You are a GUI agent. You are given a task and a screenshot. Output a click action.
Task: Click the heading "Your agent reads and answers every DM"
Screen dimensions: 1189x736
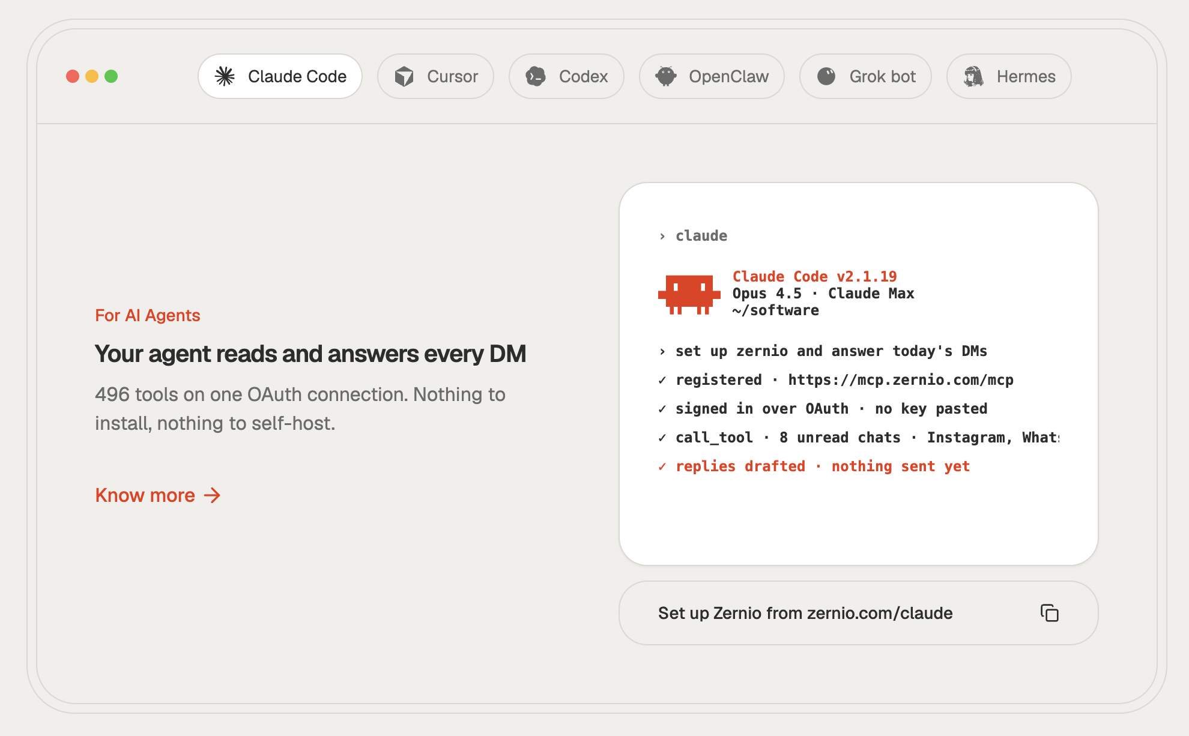[x=310, y=354]
